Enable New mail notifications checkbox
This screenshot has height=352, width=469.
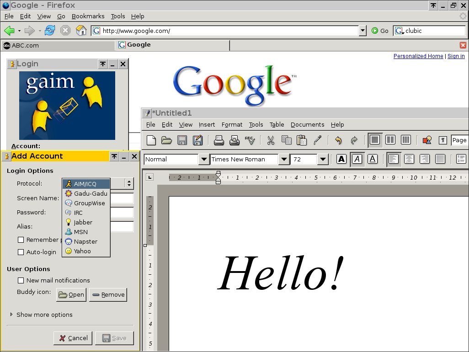(x=21, y=281)
